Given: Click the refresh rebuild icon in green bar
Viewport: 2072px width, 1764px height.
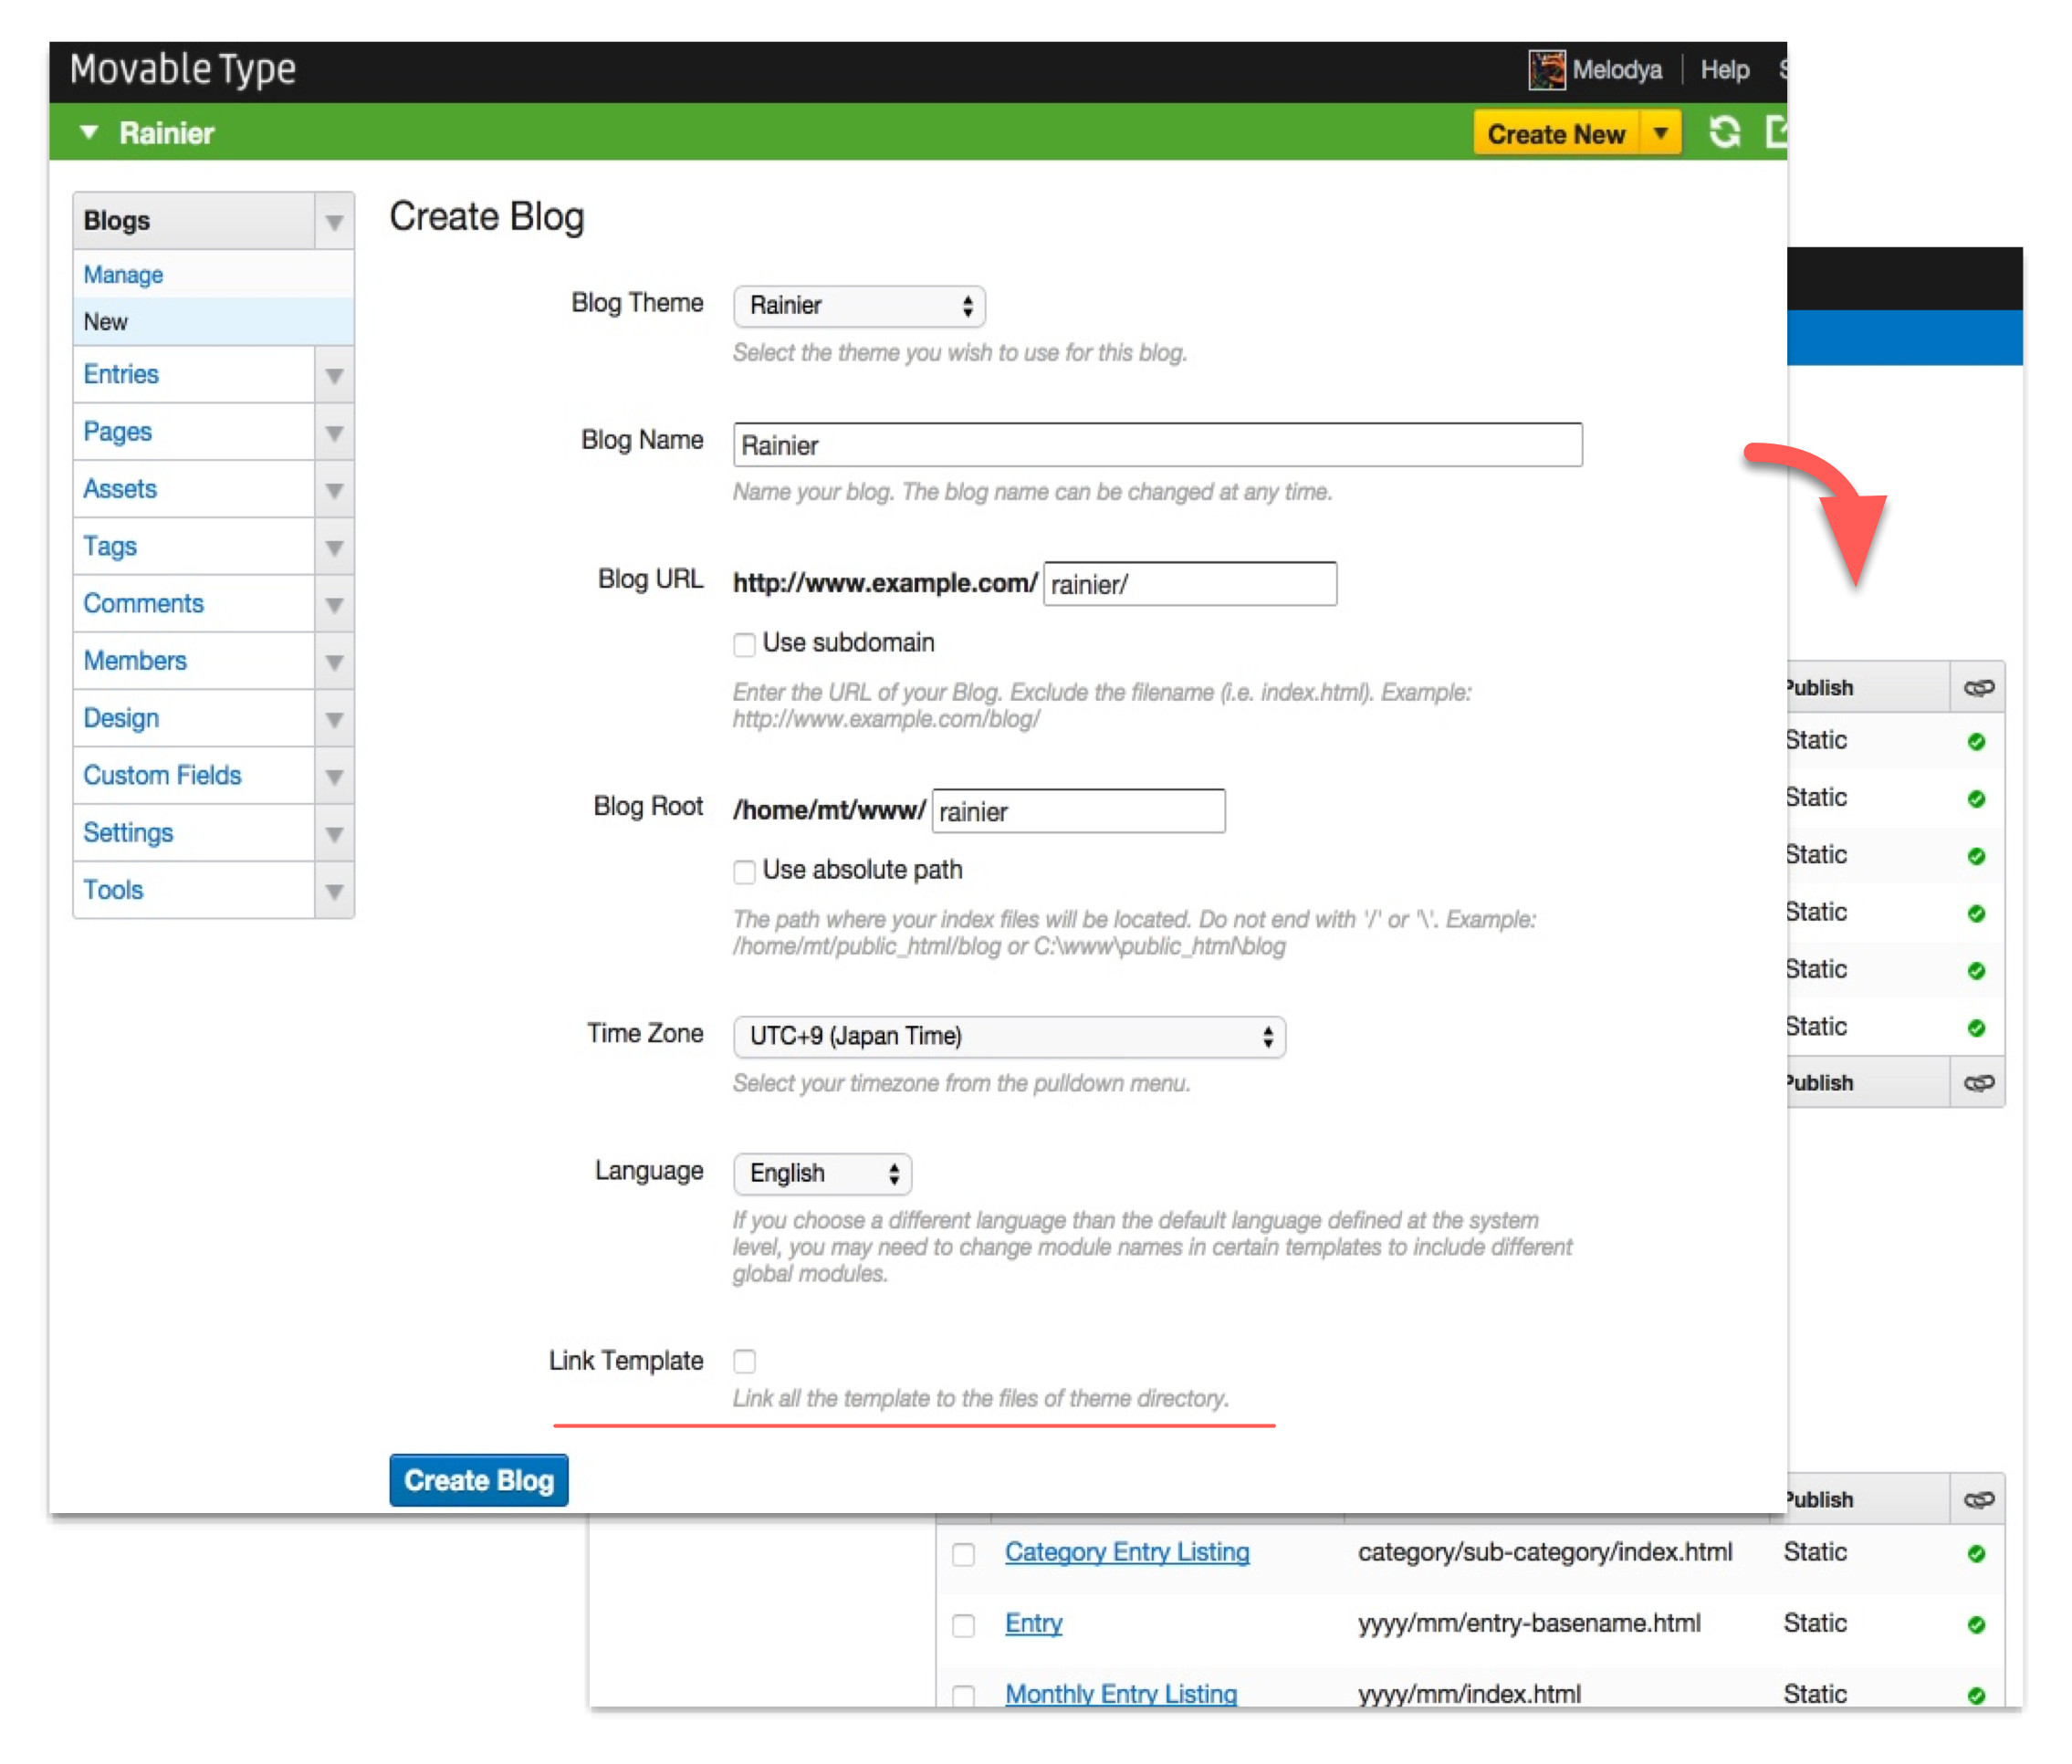Looking at the screenshot, I should coord(1724,133).
